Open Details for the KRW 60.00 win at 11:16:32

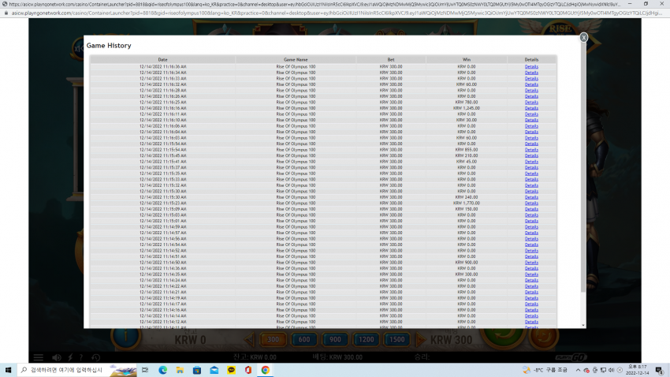pos(531,84)
